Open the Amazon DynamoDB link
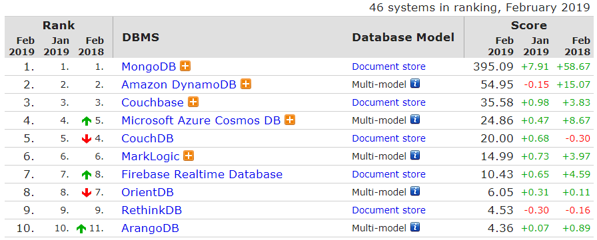597x240 pixels. click(179, 84)
